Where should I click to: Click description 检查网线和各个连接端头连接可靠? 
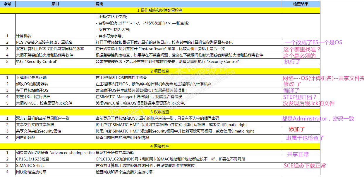coord(124,172)
